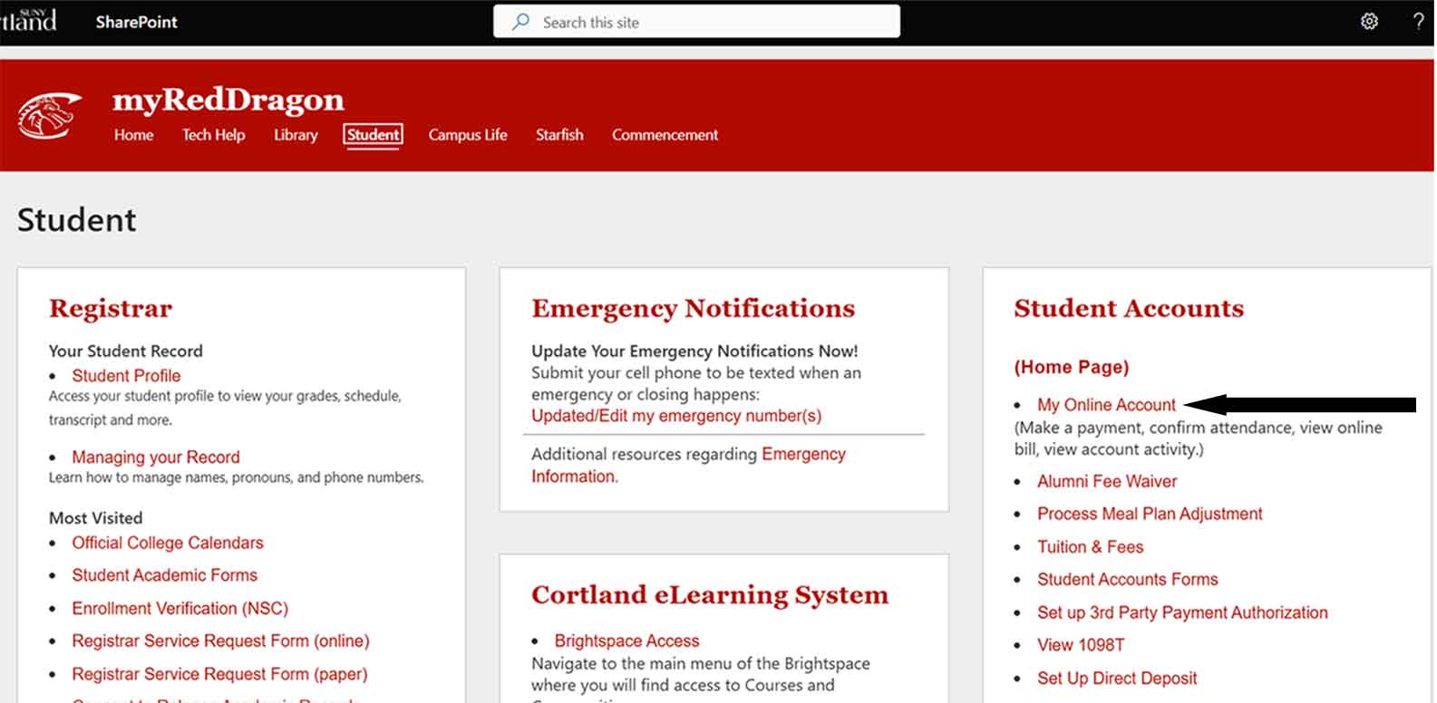This screenshot has width=1437, height=703.
Task: Click the search magnifier icon
Action: (520, 22)
